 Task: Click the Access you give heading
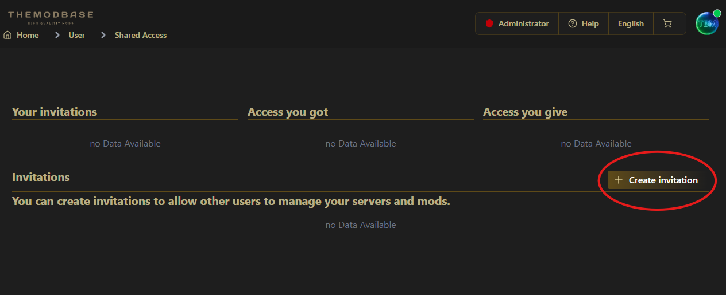coord(525,112)
